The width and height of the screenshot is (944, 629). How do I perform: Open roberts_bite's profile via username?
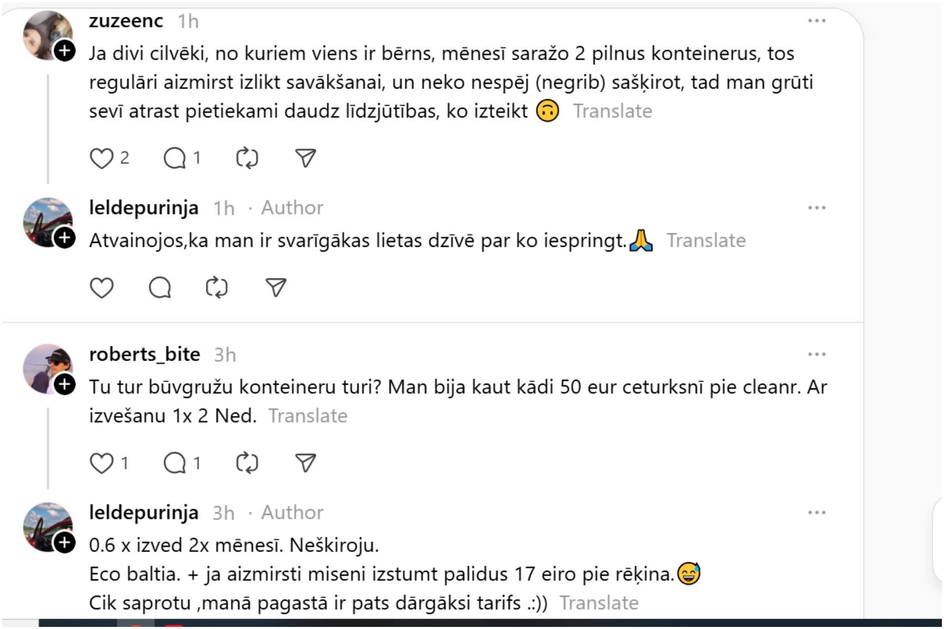pyautogui.click(x=145, y=355)
